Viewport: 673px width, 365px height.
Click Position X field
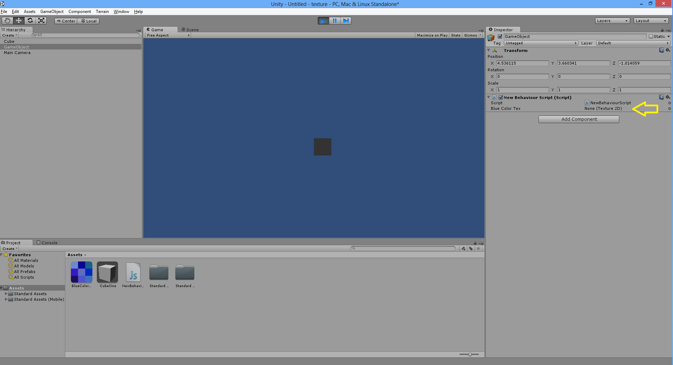click(x=522, y=63)
